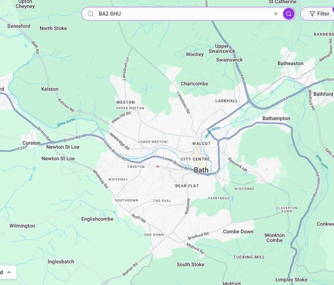Click the Englishcombe map label

[97, 219]
